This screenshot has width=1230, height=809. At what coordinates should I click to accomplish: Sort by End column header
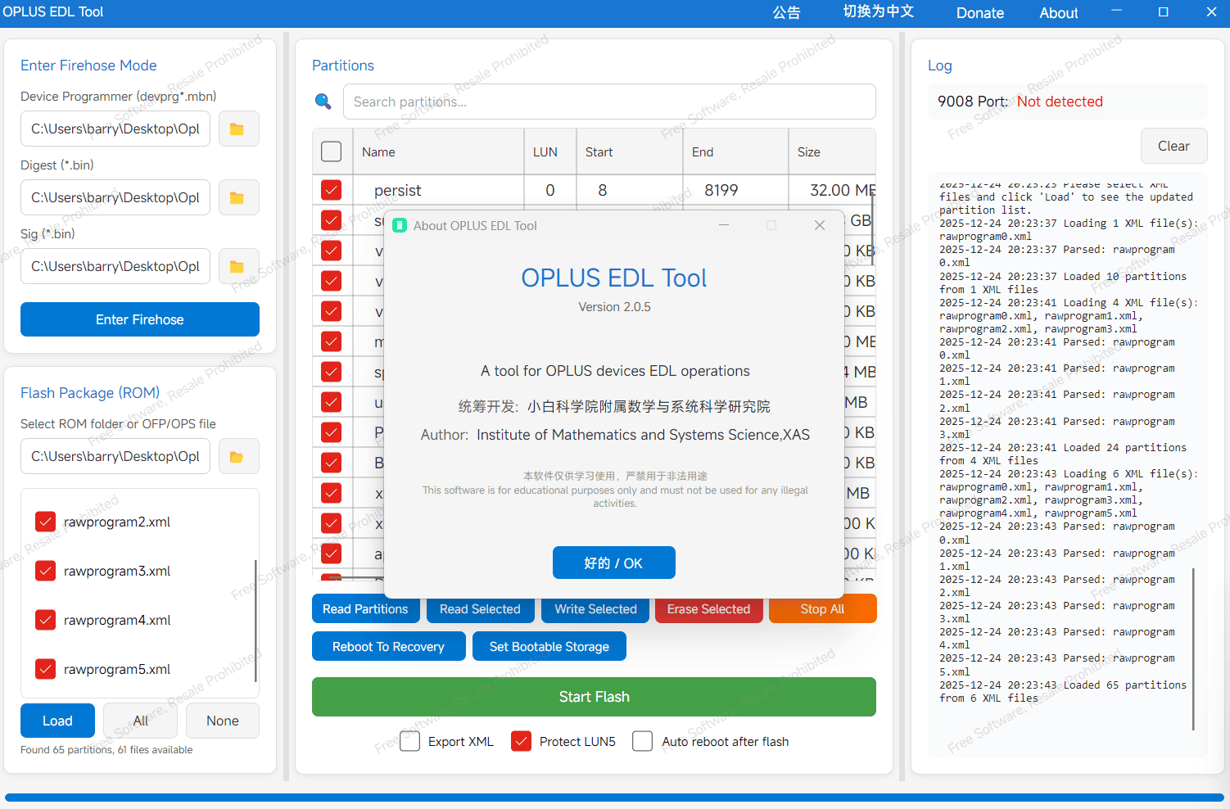pos(735,151)
